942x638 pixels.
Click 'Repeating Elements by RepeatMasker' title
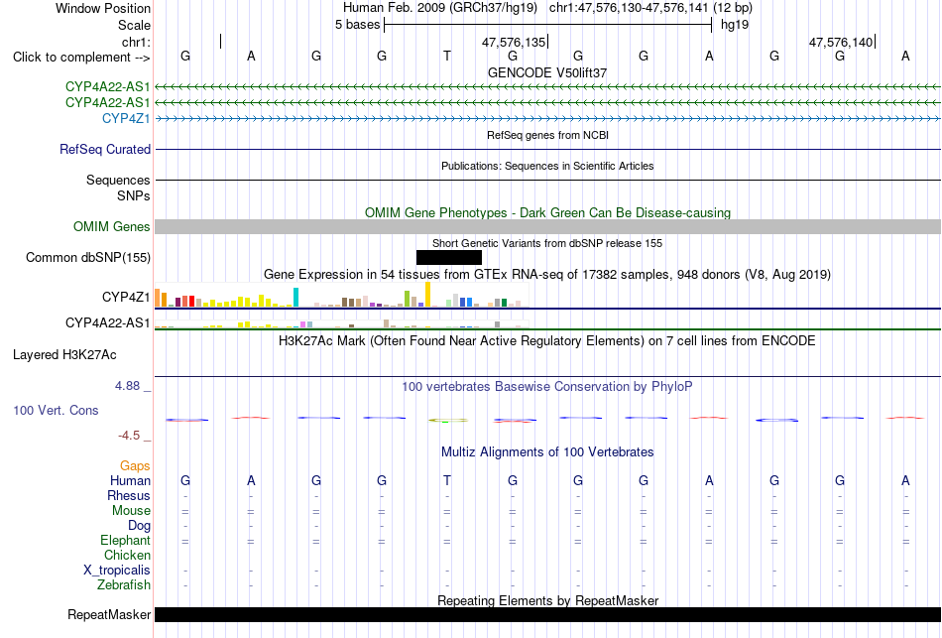point(548,600)
